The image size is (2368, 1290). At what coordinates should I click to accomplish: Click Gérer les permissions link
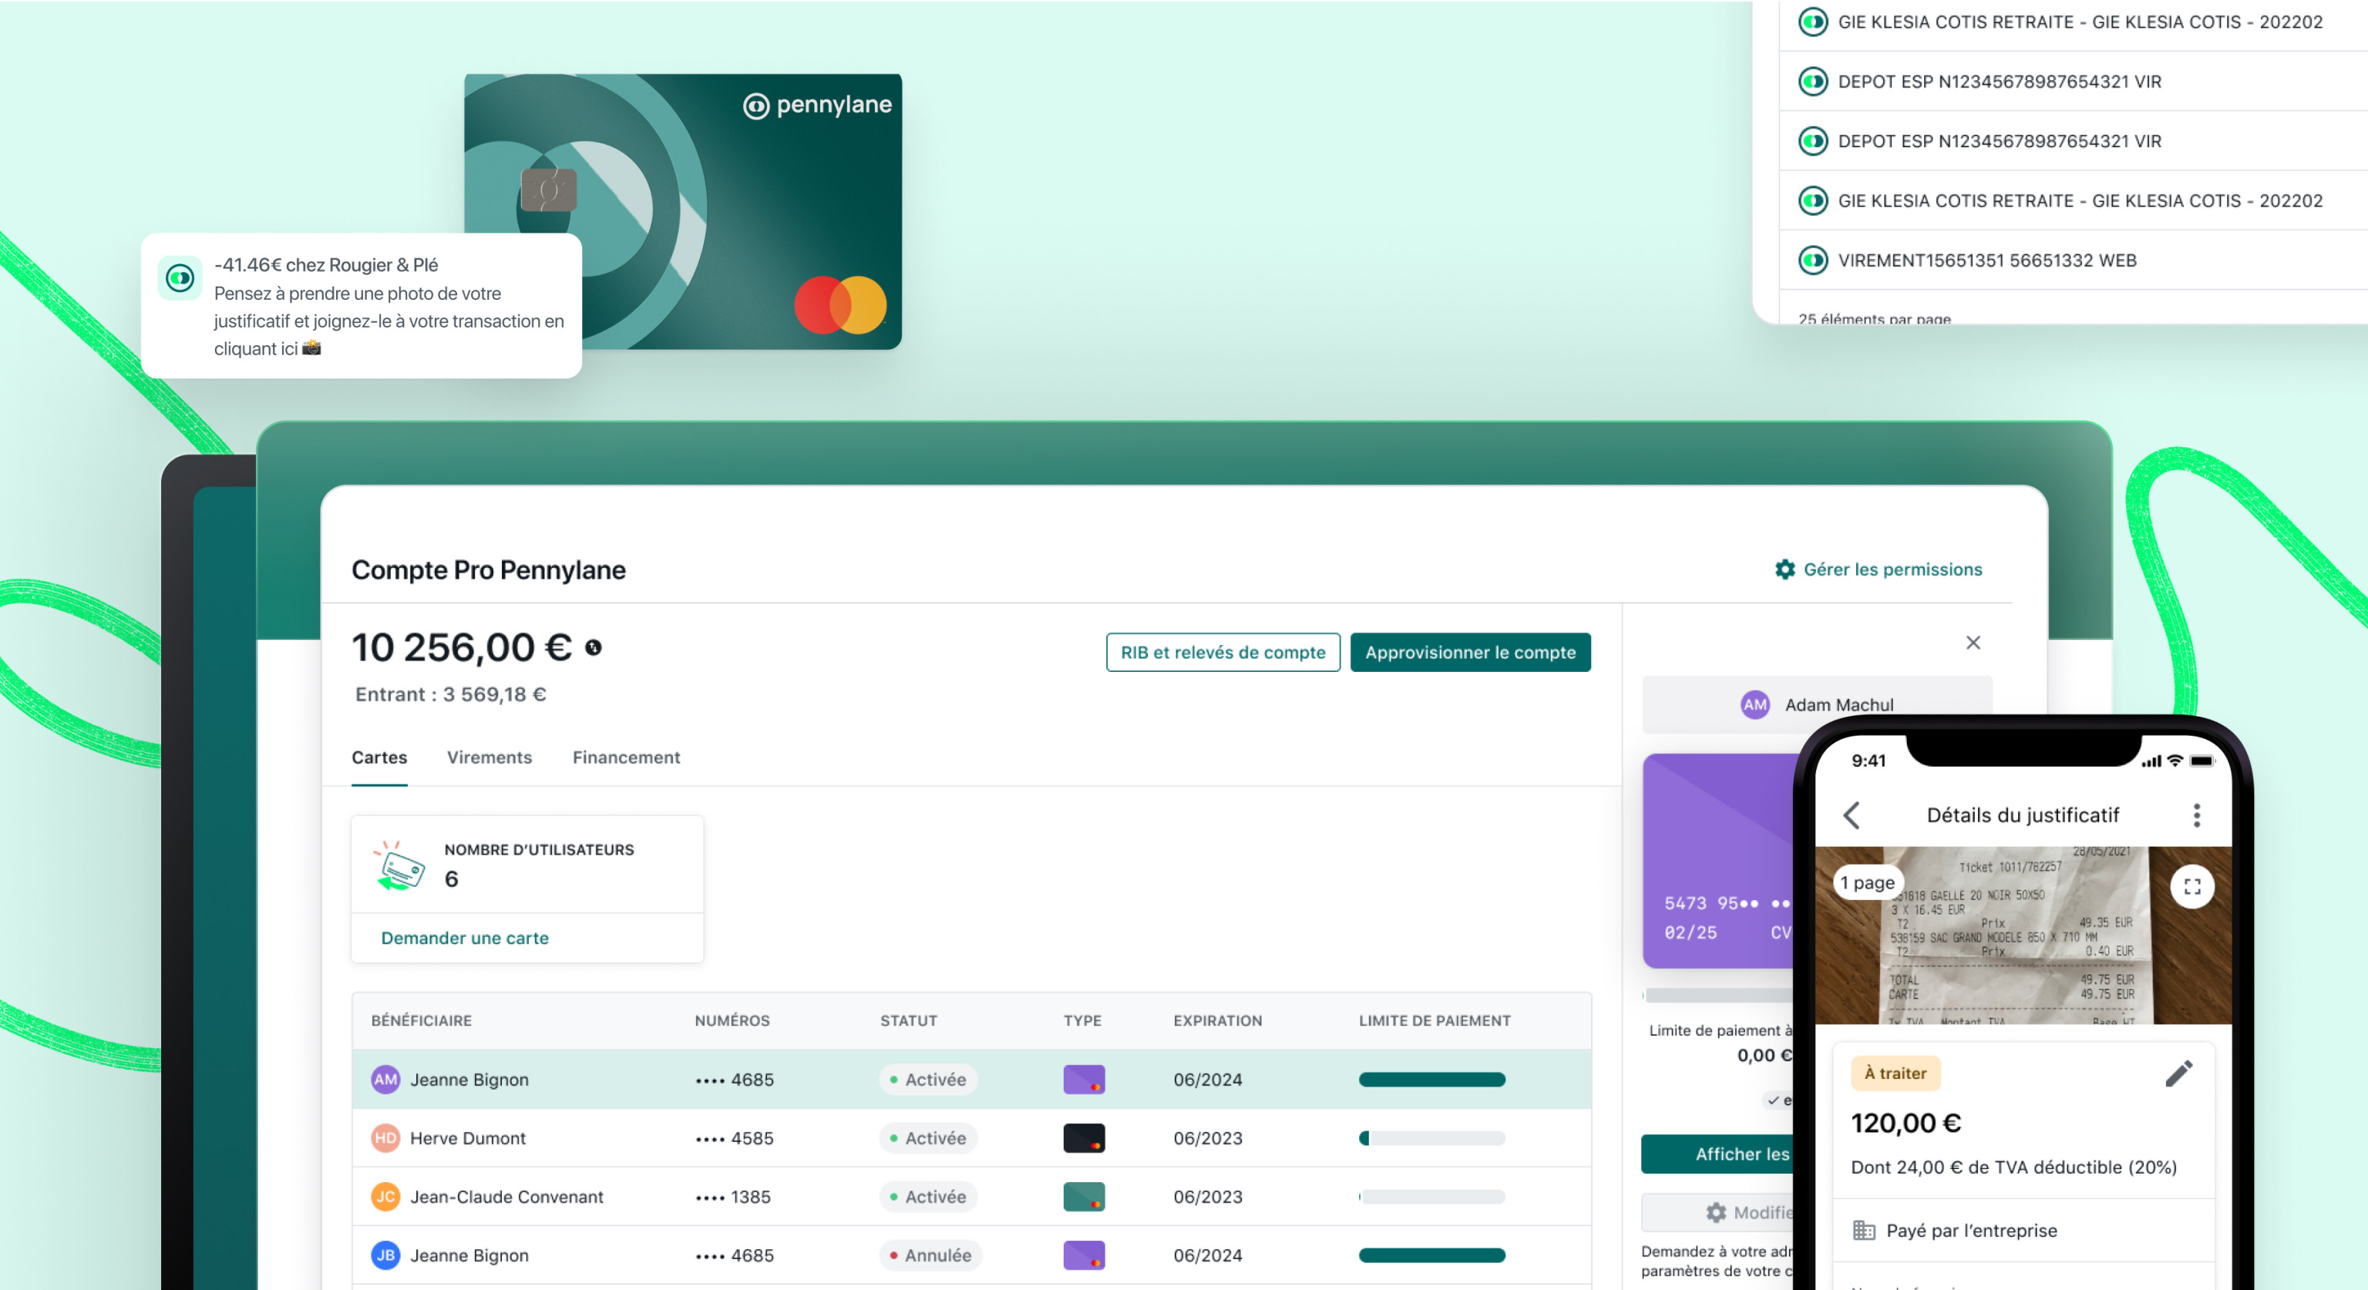click(1878, 569)
